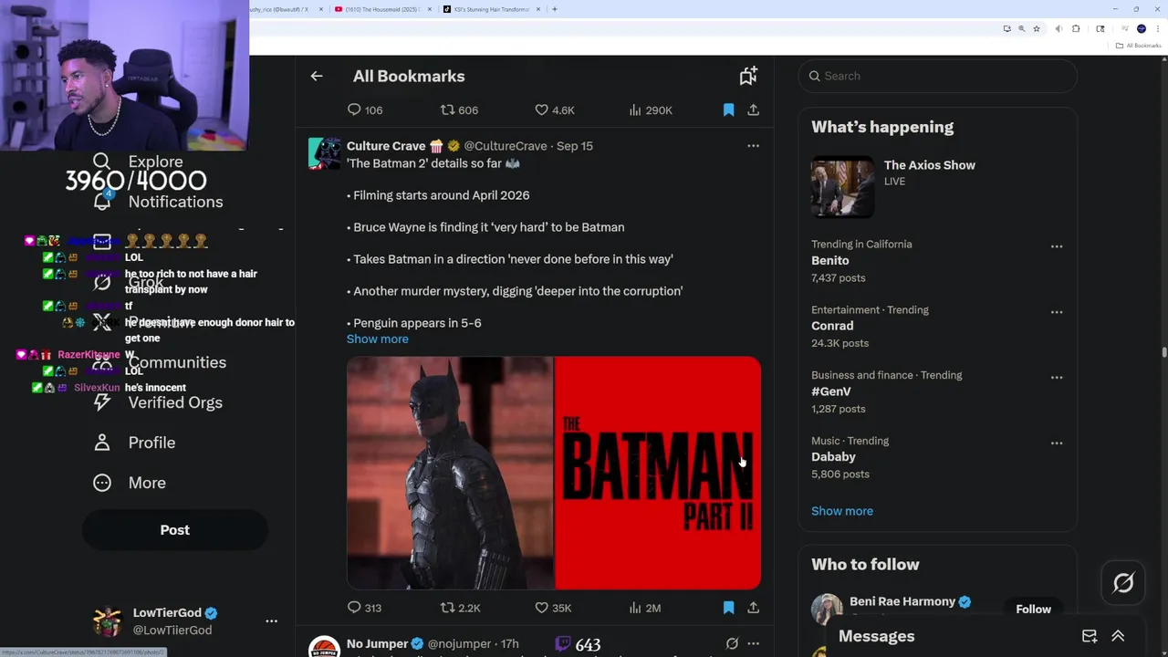Open the Sep 15 post timestamp
1168x657 pixels.
point(575,146)
